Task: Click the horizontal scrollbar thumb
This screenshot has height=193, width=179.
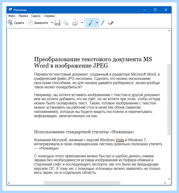Action: point(82,183)
